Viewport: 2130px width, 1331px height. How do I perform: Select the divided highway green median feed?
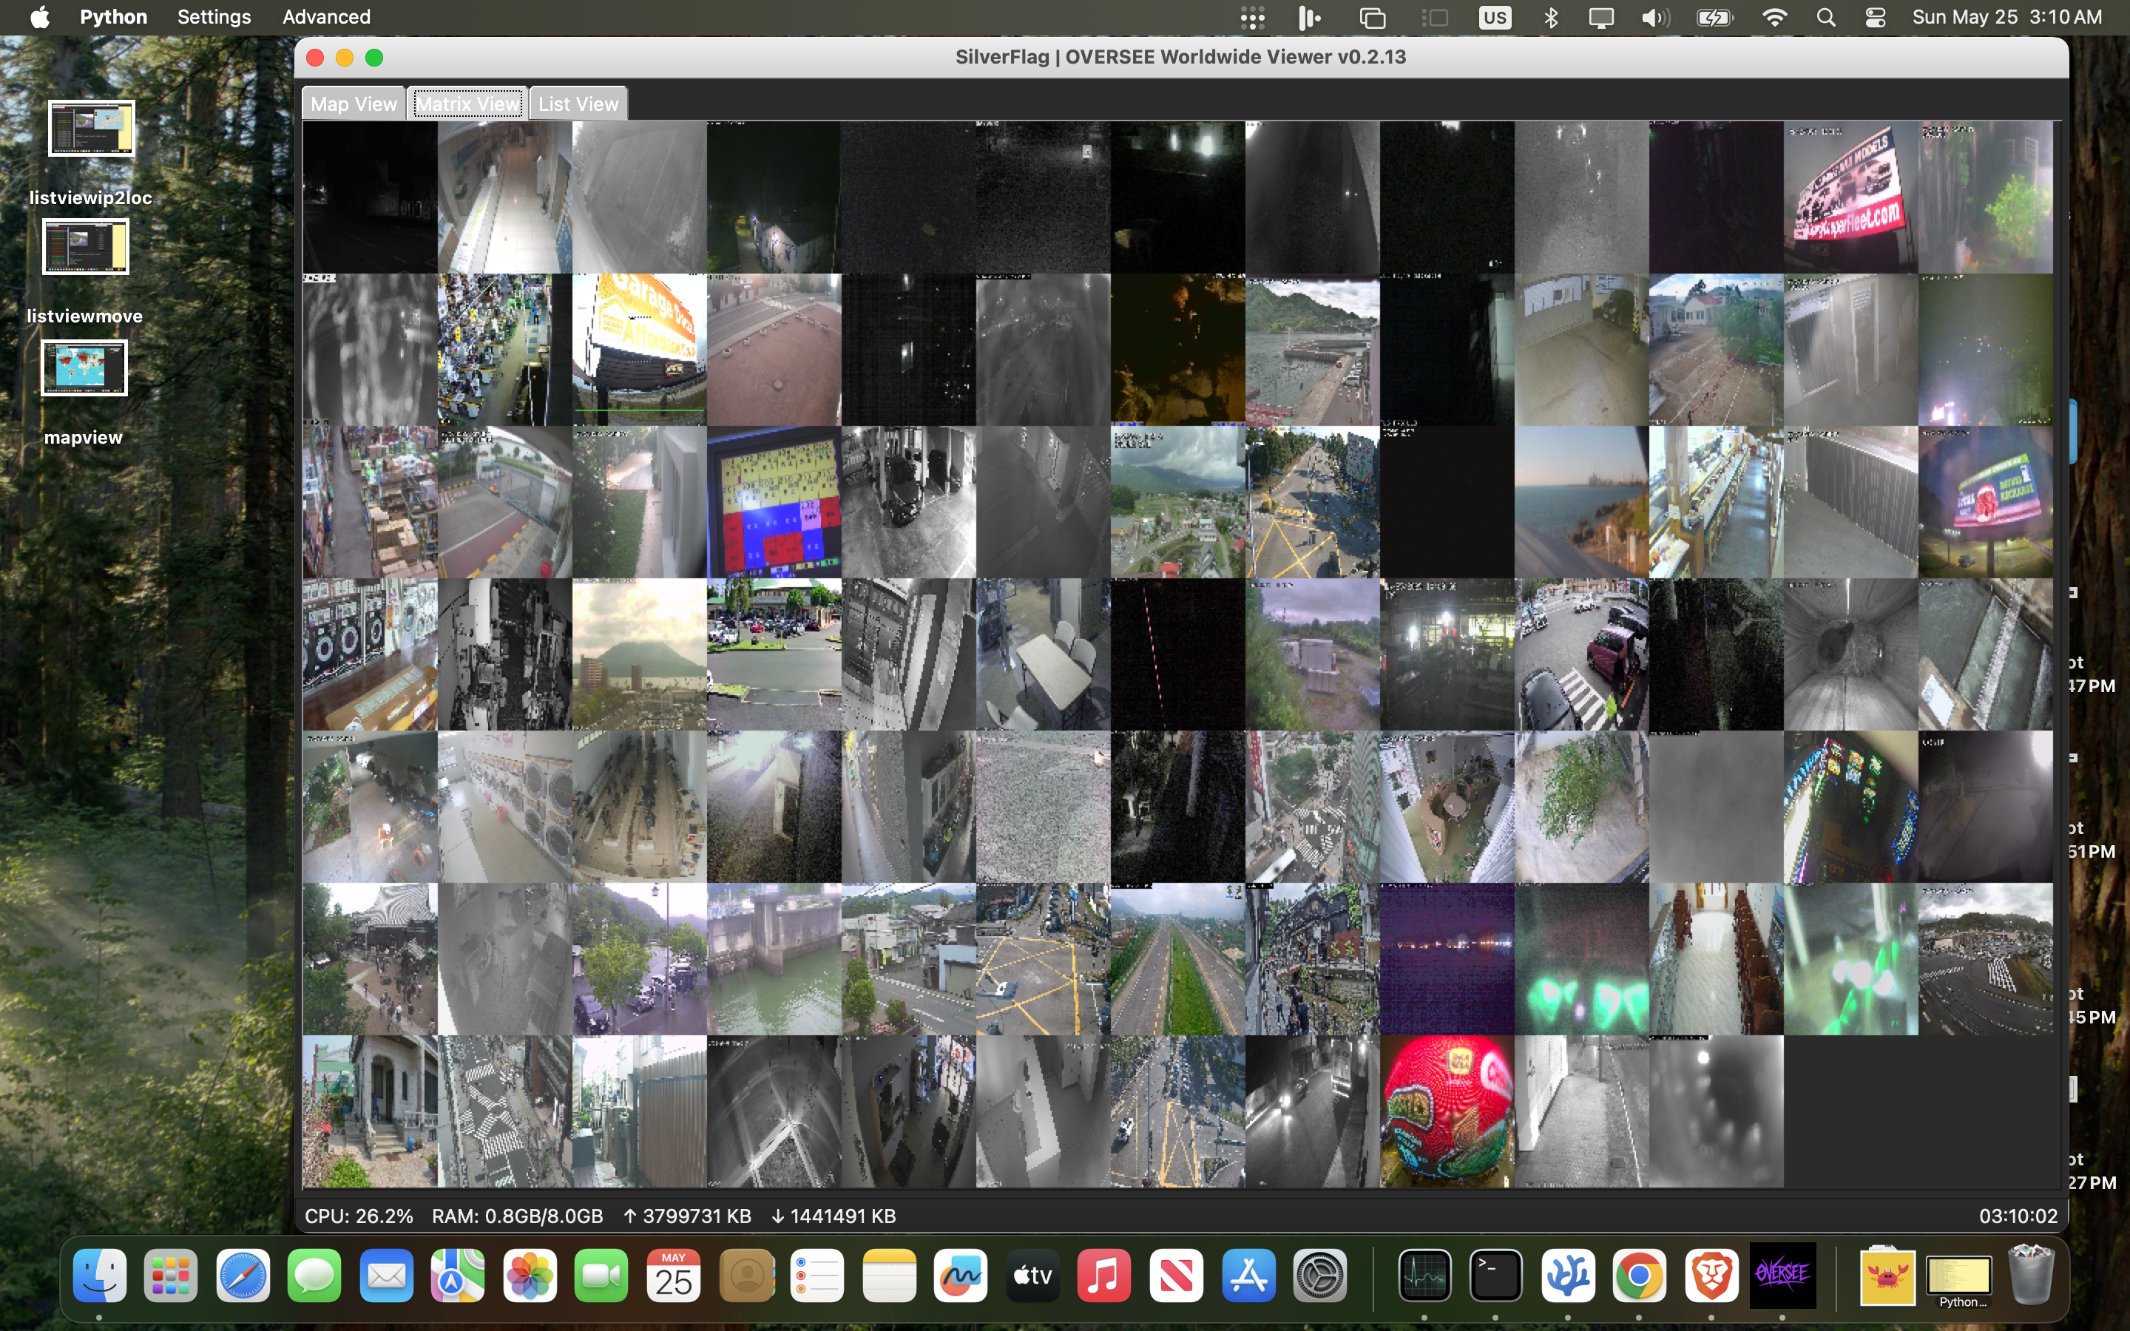coord(1177,958)
